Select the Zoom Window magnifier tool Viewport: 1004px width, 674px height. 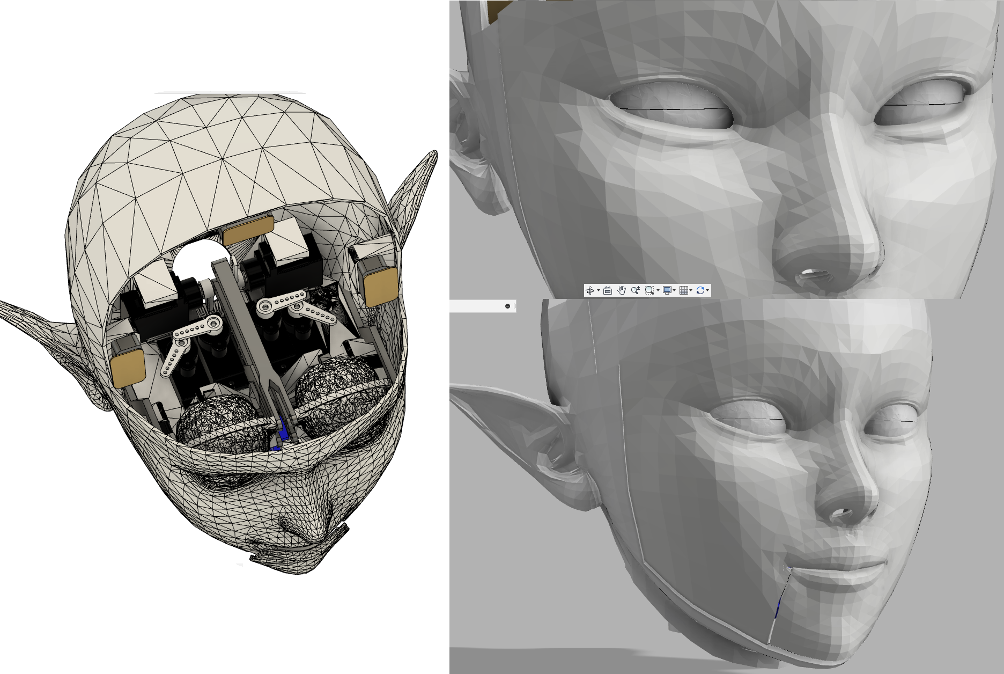(x=649, y=290)
